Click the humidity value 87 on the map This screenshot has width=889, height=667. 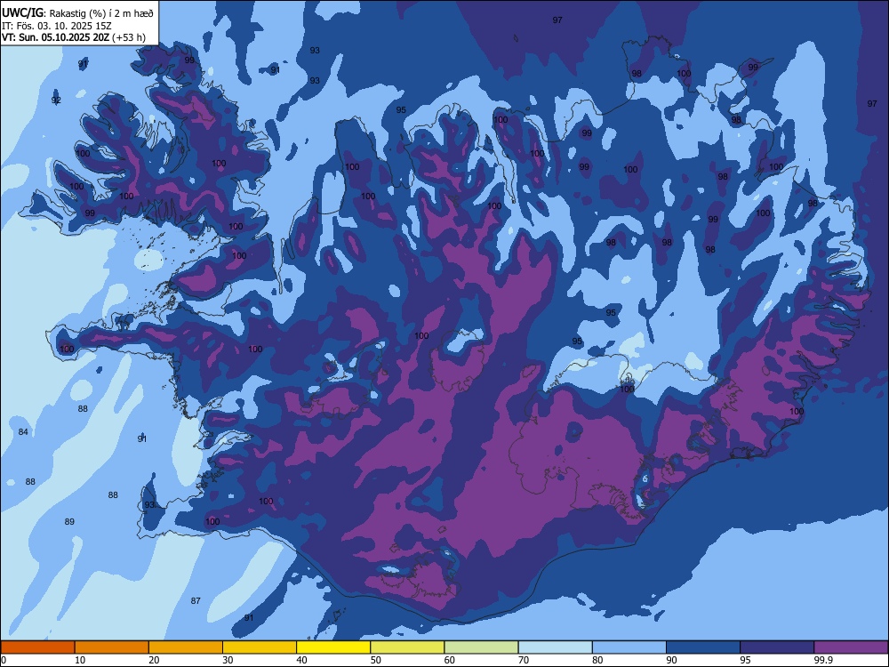point(196,600)
